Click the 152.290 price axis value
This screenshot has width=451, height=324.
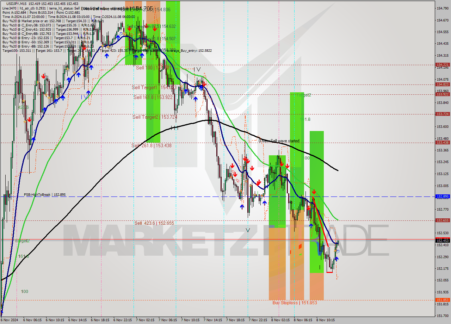tap(443, 257)
